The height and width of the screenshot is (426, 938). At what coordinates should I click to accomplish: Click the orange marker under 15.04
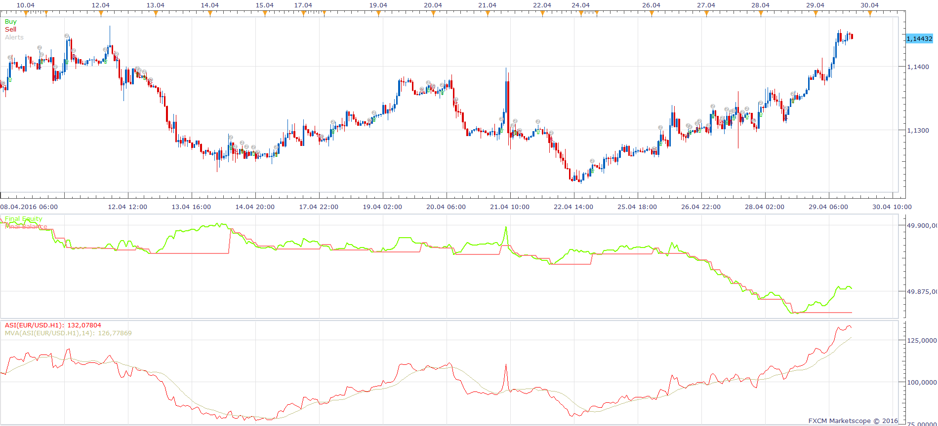pos(265,14)
